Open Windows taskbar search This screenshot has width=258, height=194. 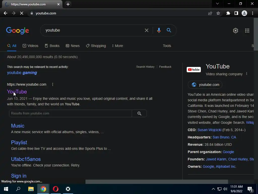18,189
